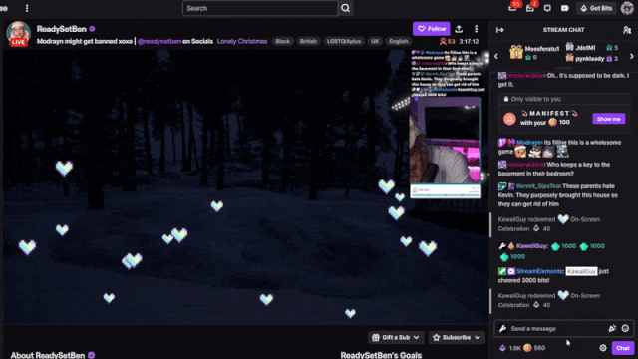Click ReadySetBen's live channel avatar
The image size is (638, 359).
[18, 33]
